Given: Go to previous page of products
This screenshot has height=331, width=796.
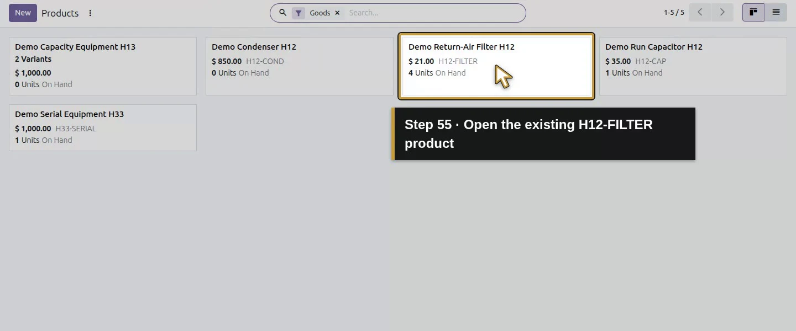Looking at the screenshot, I should pyautogui.click(x=700, y=12).
